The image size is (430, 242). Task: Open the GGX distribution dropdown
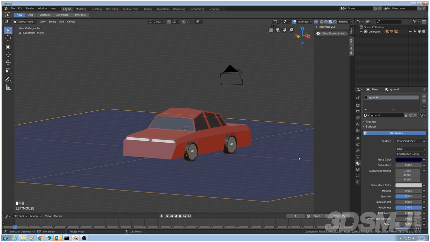[411, 149]
